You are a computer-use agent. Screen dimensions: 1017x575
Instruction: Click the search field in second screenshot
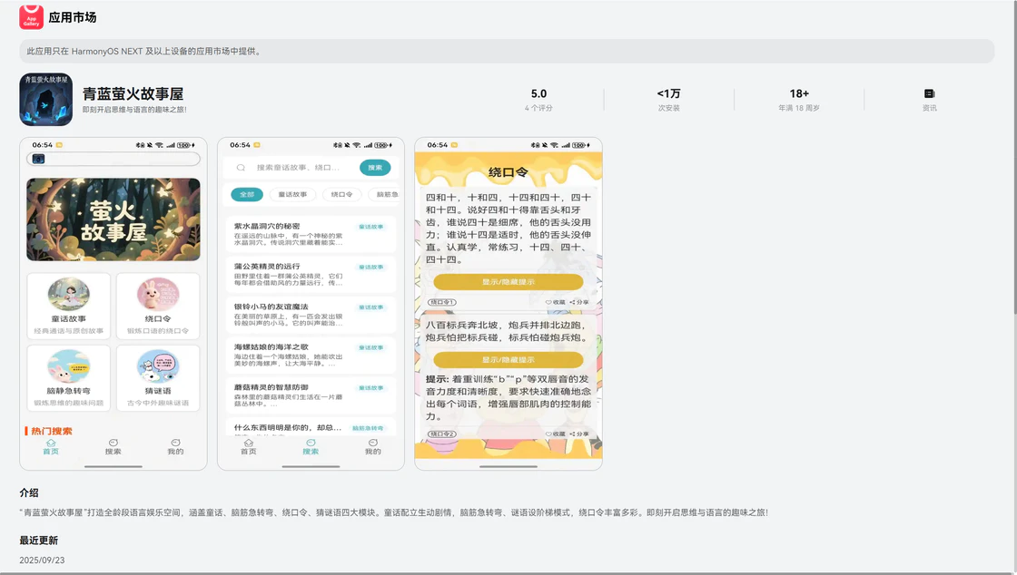tap(291, 168)
